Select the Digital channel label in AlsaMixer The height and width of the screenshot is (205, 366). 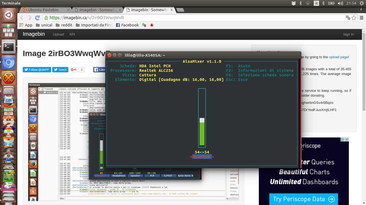coord(202,157)
